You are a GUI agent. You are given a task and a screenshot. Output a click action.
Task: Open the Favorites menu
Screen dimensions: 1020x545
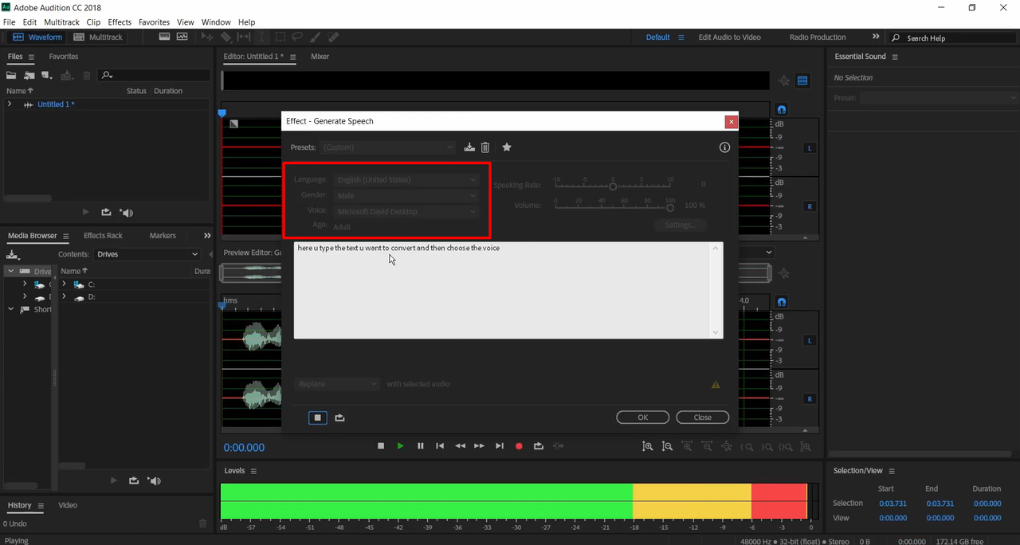pyautogui.click(x=154, y=22)
